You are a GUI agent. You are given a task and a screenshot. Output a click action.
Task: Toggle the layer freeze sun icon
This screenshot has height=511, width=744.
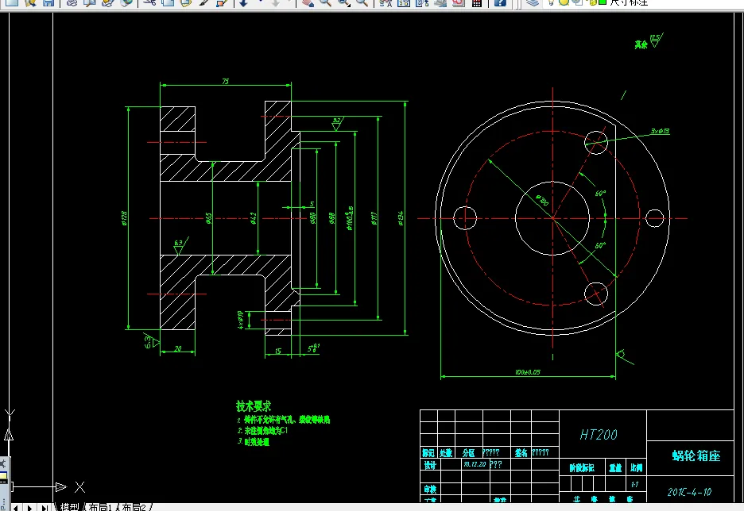tap(564, 2)
